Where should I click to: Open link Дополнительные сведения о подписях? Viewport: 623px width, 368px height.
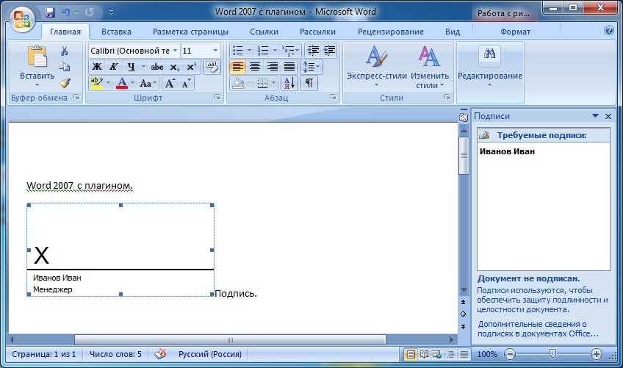point(538,328)
